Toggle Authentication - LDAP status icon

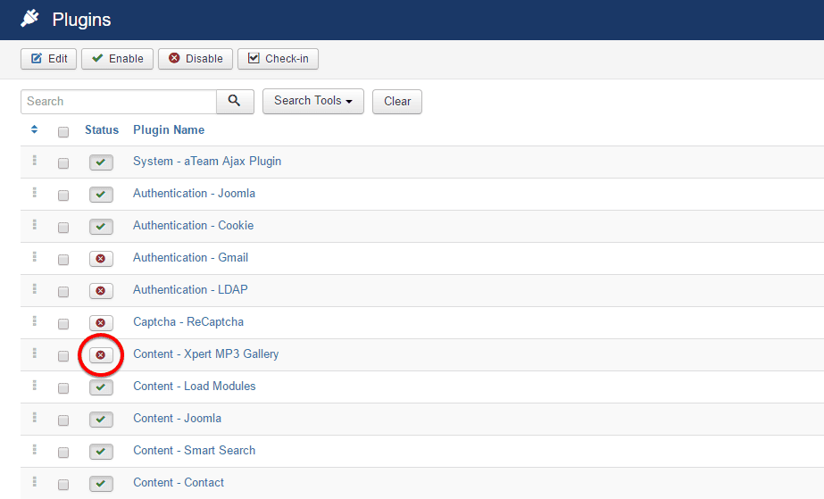(x=101, y=291)
